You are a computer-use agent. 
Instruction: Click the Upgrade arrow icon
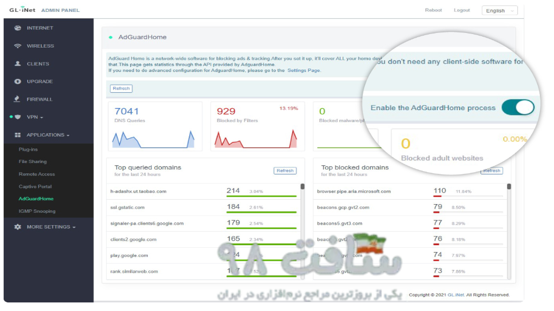tap(18, 82)
